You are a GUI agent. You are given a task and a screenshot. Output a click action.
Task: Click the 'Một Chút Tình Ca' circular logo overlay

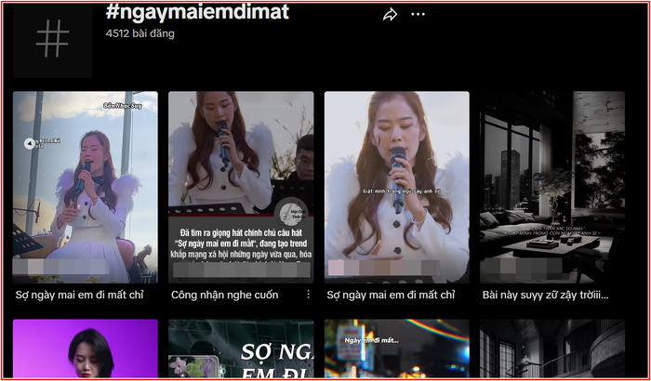click(x=290, y=212)
